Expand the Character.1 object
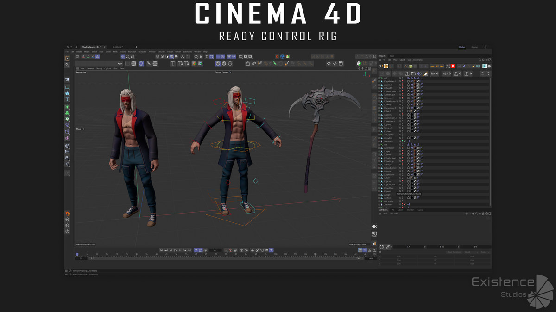 pos(379,141)
